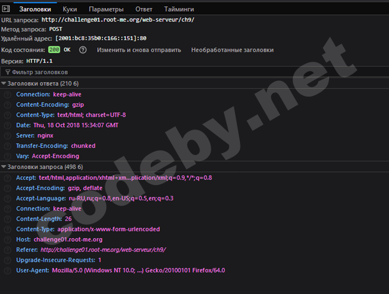
Task: Open the status code 200 help icon
Action: pos(83,50)
